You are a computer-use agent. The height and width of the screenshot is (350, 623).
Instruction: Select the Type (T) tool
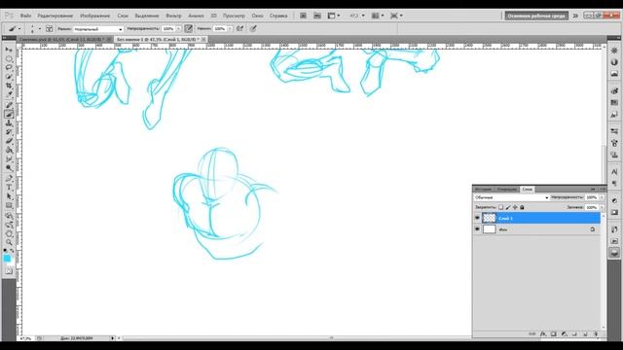9,188
